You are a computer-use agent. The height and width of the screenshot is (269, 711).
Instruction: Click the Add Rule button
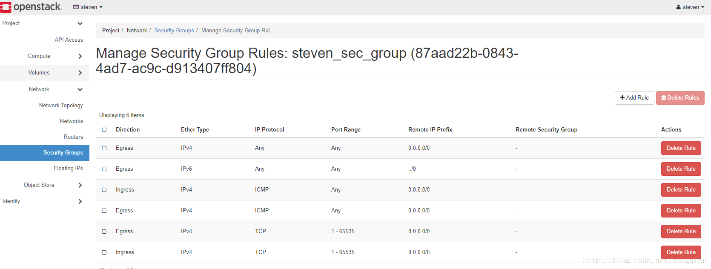634,98
